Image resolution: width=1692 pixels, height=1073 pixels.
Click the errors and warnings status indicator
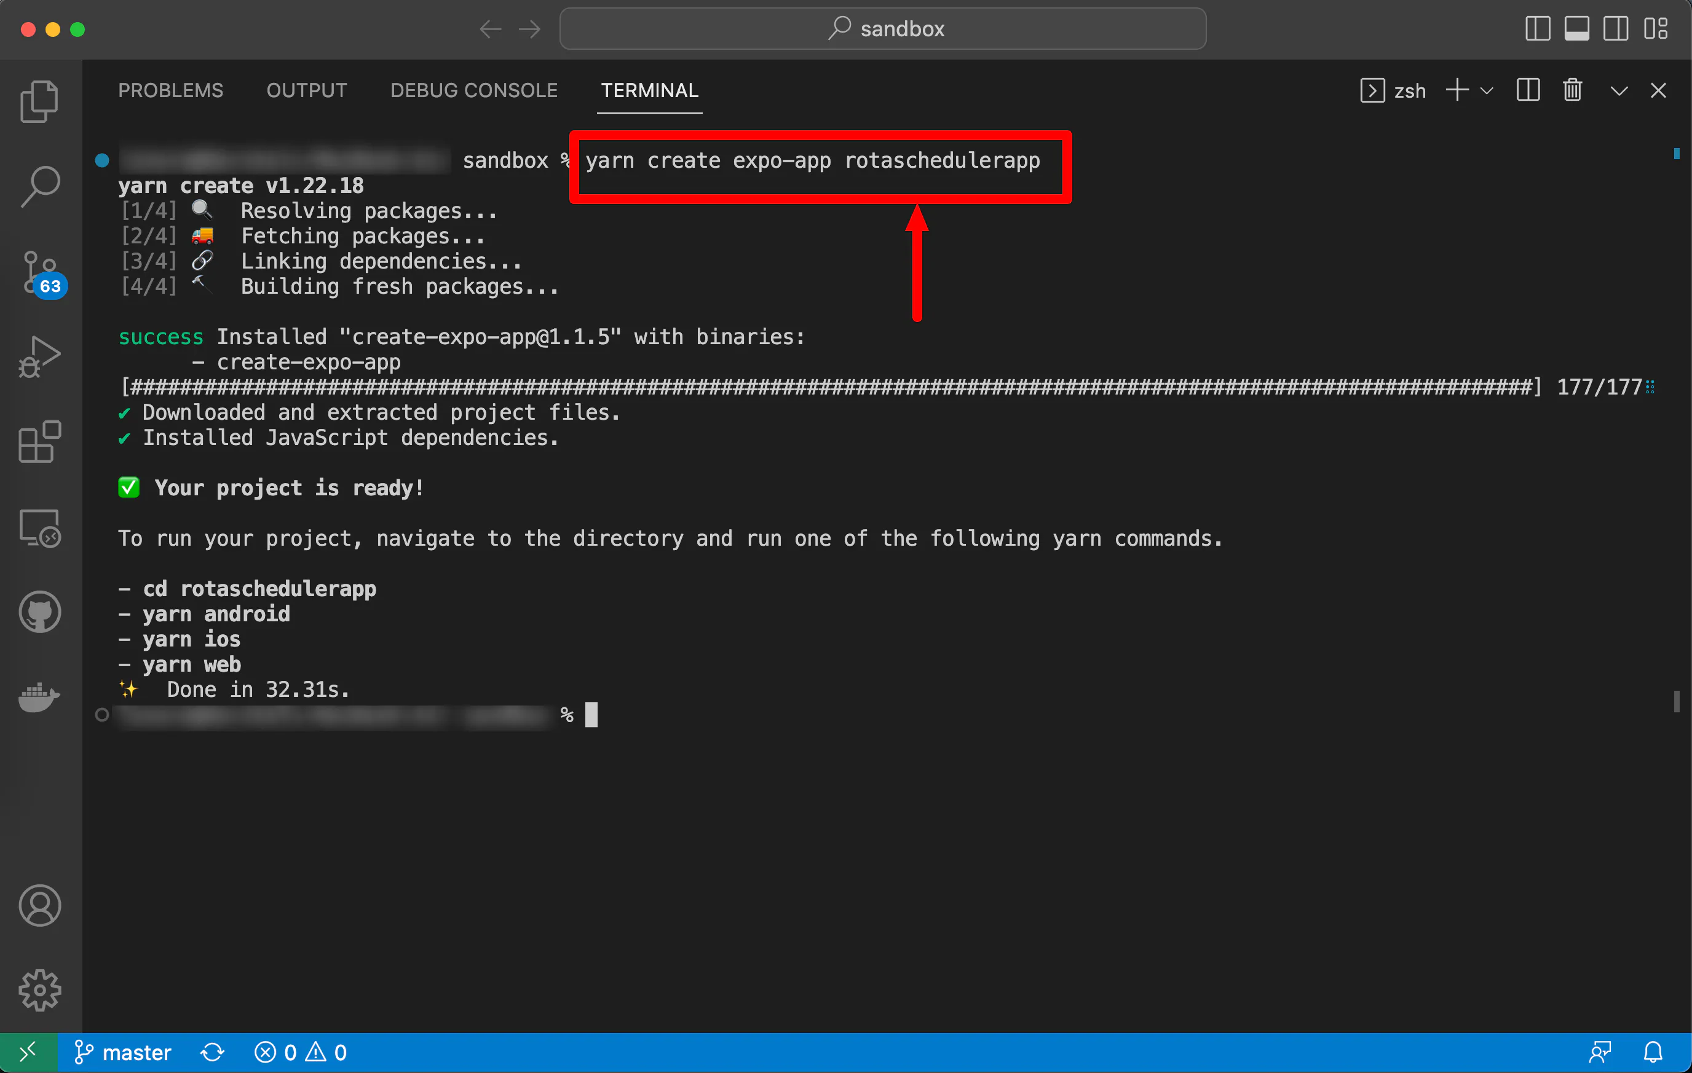[x=301, y=1052]
